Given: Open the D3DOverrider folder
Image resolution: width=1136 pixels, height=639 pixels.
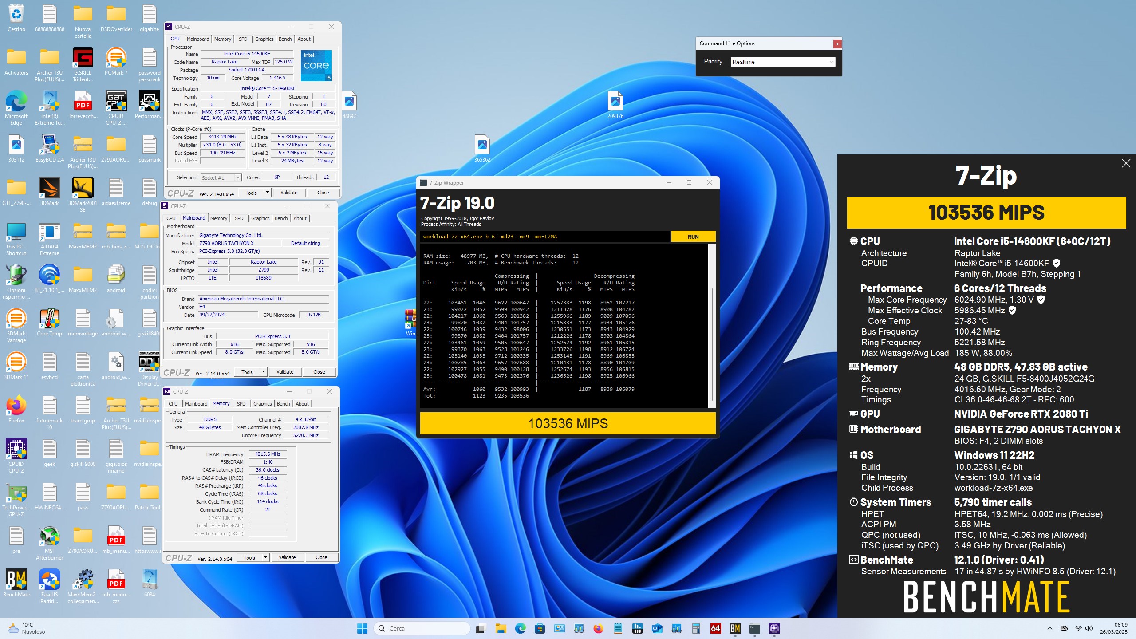Looking at the screenshot, I should pos(116,19).
